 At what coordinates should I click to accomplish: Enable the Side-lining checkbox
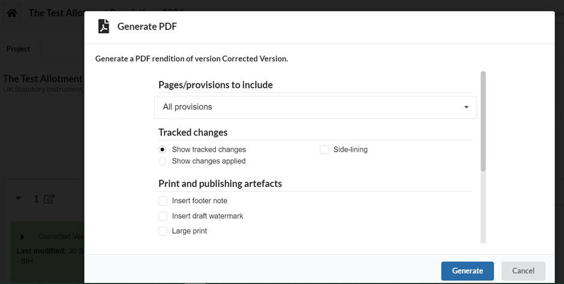click(x=324, y=149)
